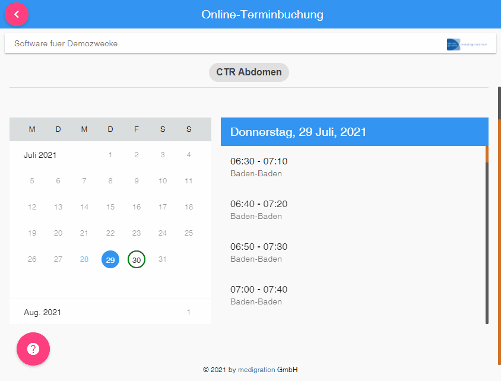This screenshot has height=381, width=501.
Task: Select the 06:50 - 07:30 Baden-Baden slot
Action: pos(258,252)
